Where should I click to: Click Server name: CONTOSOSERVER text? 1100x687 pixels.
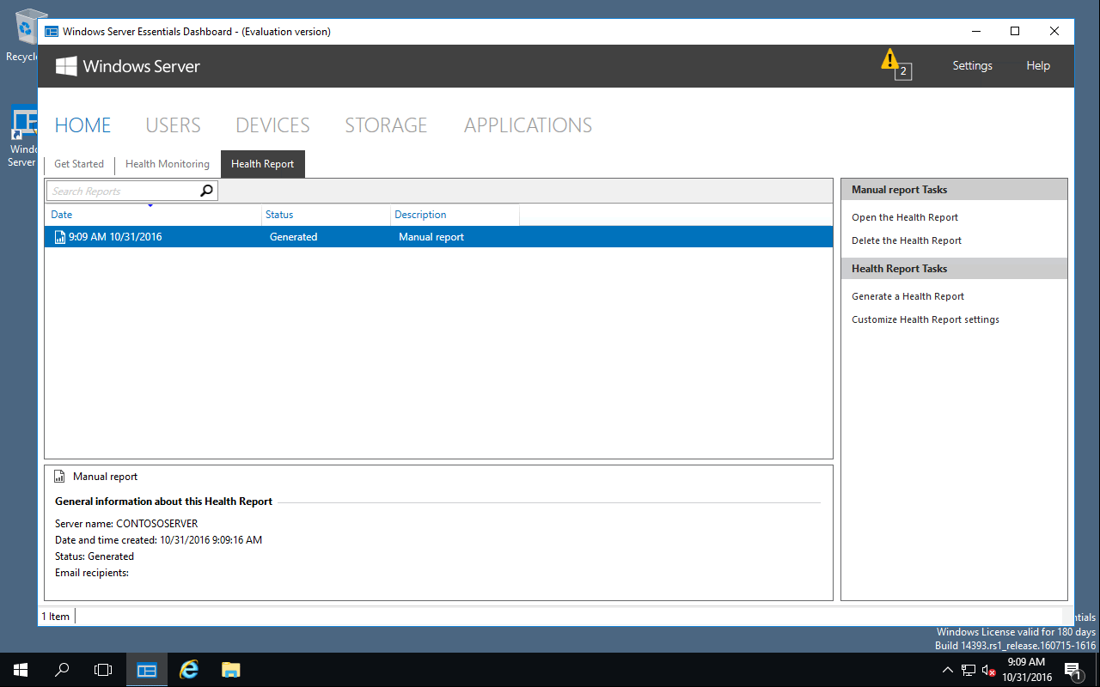pyautogui.click(x=126, y=524)
